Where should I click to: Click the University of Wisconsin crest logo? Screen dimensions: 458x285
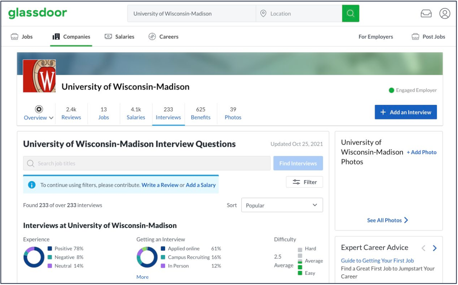pyautogui.click(x=39, y=76)
